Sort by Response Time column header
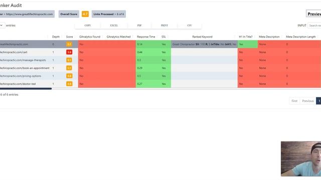This screenshot has width=321, height=180. [x=146, y=36]
